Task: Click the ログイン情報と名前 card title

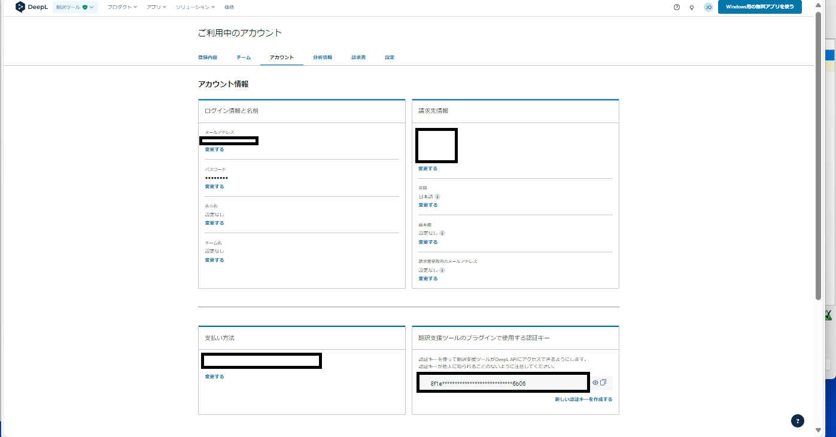Action: [x=232, y=111]
